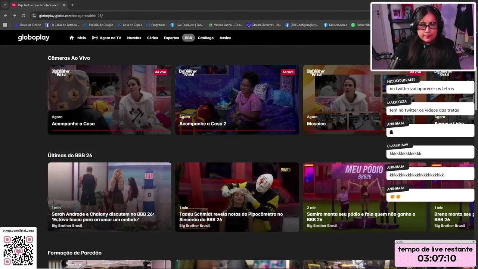Open the bookmarks apps grid icon
Image resolution: width=478 pixels, height=269 pixels.
[5, 25]
